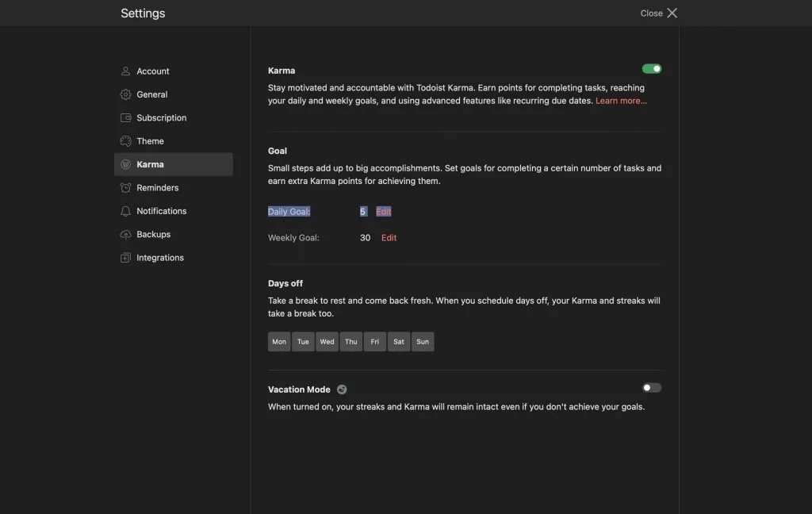Click the Weekly Goal value 30
This screenshot has height=514, width=812.
(365, 238)
